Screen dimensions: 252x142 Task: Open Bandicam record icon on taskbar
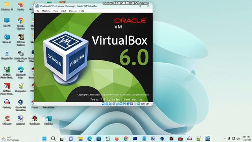[x=171, y=138]
